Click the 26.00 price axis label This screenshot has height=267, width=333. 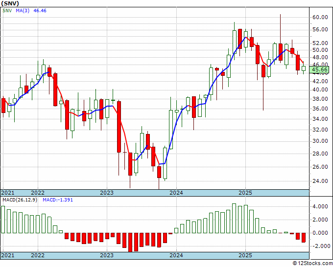pos(320,167)
